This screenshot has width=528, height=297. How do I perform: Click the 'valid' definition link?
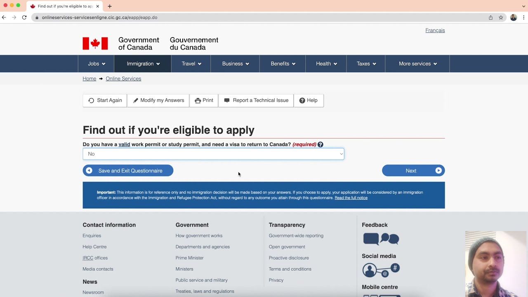pos(124,144)
